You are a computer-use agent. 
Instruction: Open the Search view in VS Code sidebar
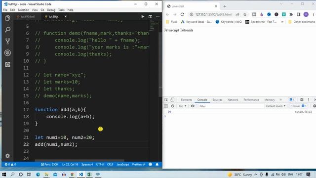pyautogui.click(x=8, y=30)
